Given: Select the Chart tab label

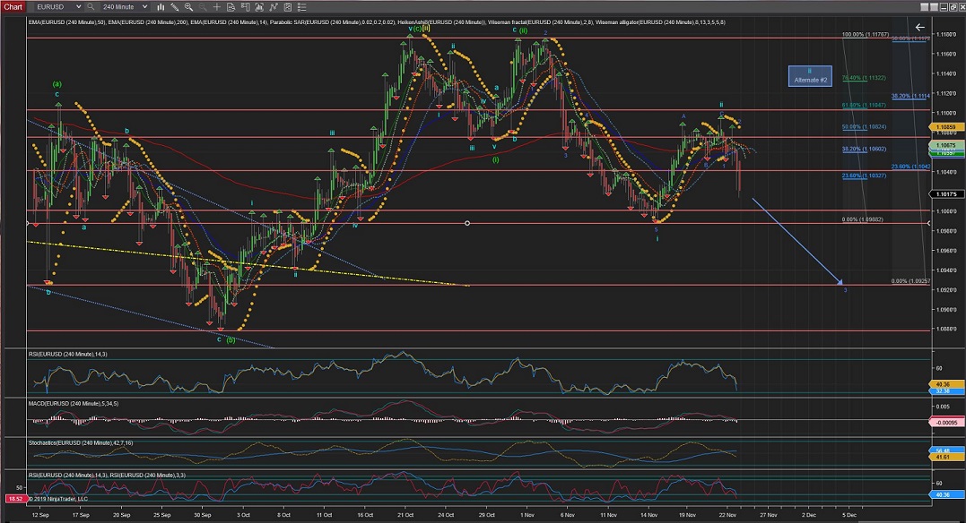Looking at the screenshot, I should click(x=13, y=6).
